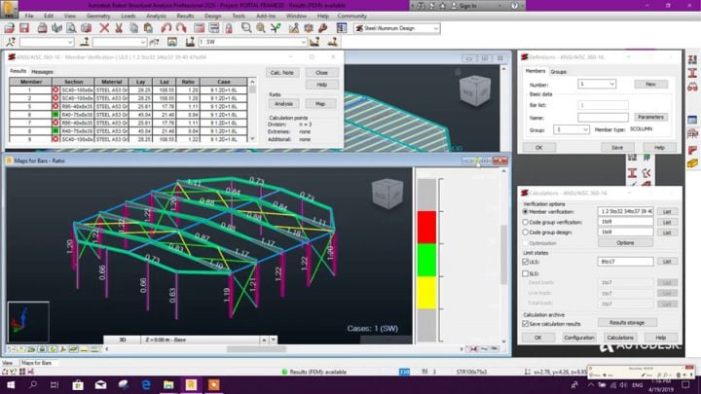Click the red I-section icon in right sidebar
The width and height of the screenshot is (701, 394).
pyautogui.click(x=692, y=73)
